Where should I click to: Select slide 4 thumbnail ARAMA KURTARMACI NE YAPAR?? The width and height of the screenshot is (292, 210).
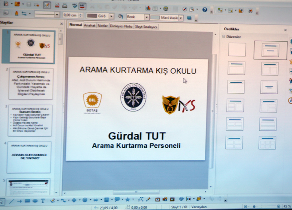click(x=29, y=157)
